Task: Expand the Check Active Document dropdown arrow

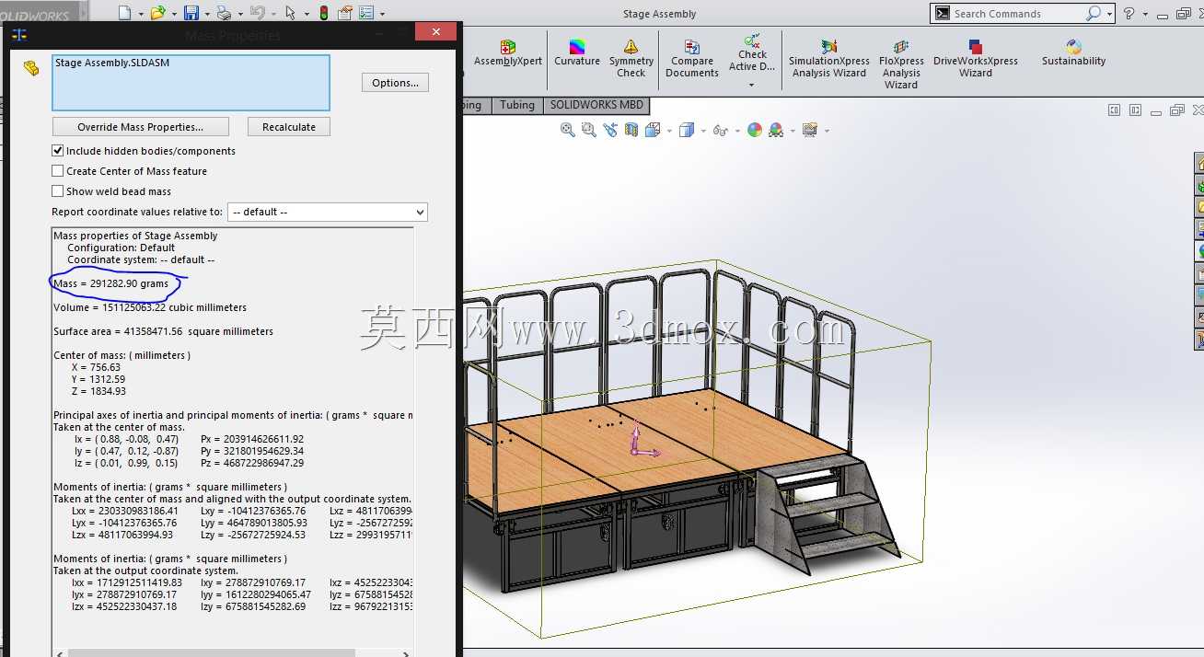Action: [x=751, y=85]
